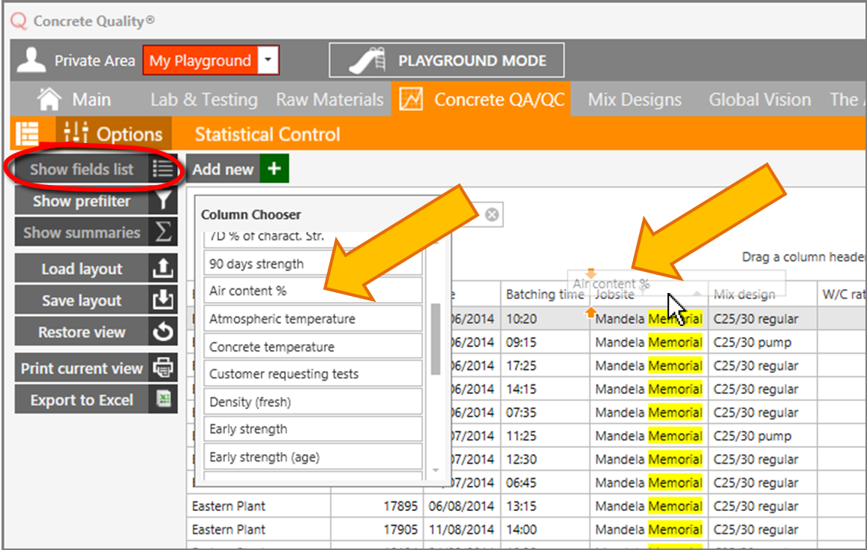
Task: Go to the Mix Designs tab
Action: click(x=634, y=100)
